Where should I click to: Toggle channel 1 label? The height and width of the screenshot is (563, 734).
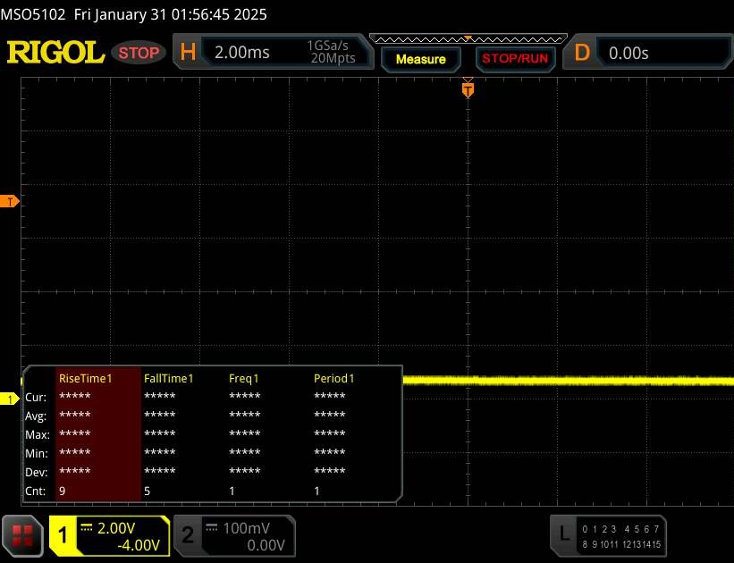click(63, 535)
